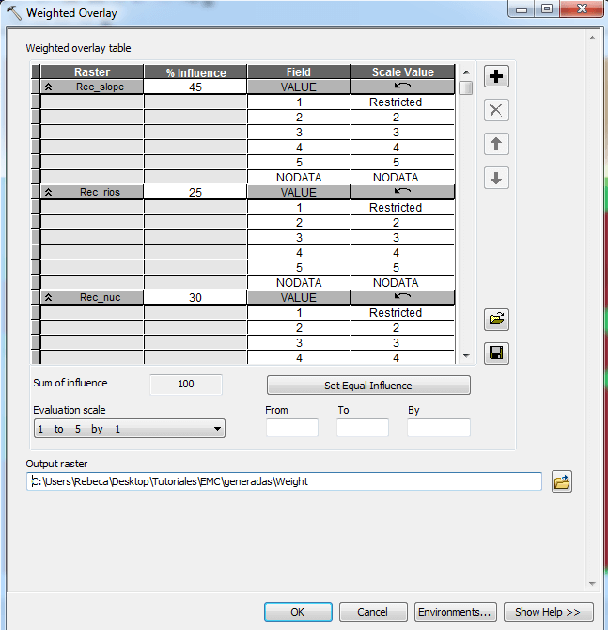Open the Evaluation scale dropdown
The height and width of the screenshot is (630, 608).
click(x=129, y=429)
